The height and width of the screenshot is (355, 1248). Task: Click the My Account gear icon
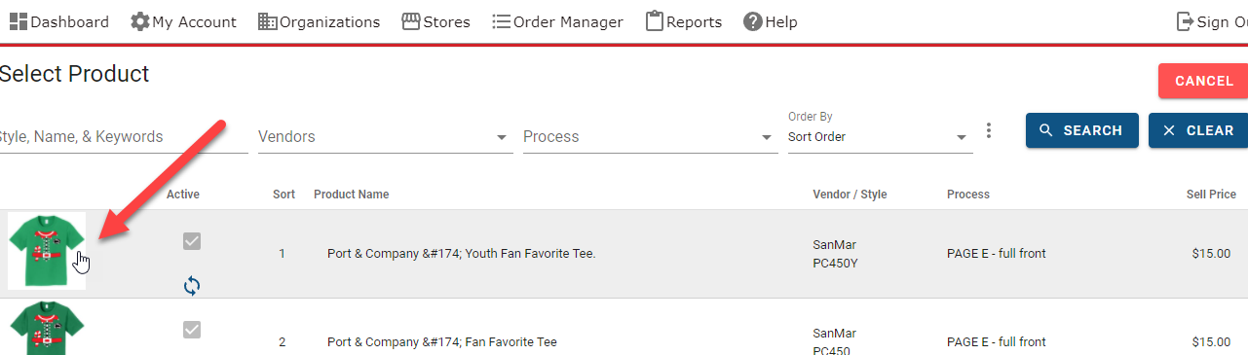(x=140, y=21)
